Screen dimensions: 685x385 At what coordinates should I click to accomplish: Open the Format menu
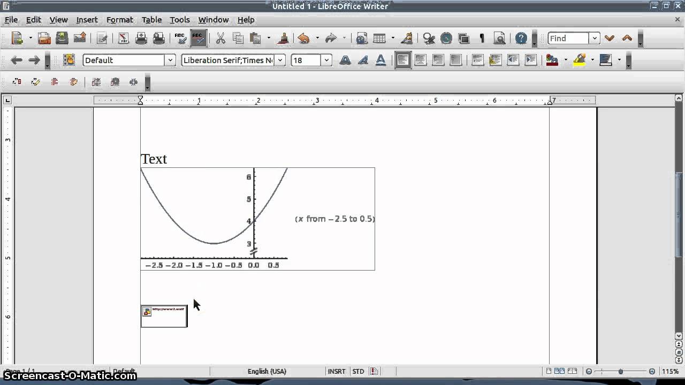coord(119,20)
